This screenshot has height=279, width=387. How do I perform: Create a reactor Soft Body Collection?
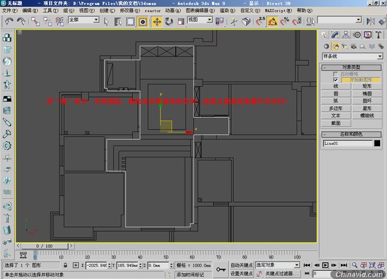tap(7, 61)
